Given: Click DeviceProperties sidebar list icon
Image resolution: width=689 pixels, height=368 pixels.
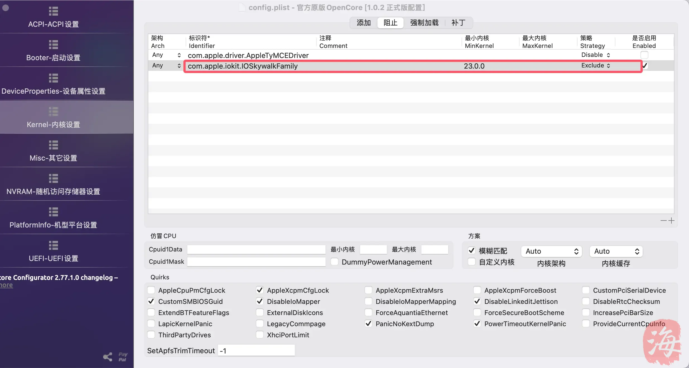Looking at the screenshot, I should tap(53, 78).
